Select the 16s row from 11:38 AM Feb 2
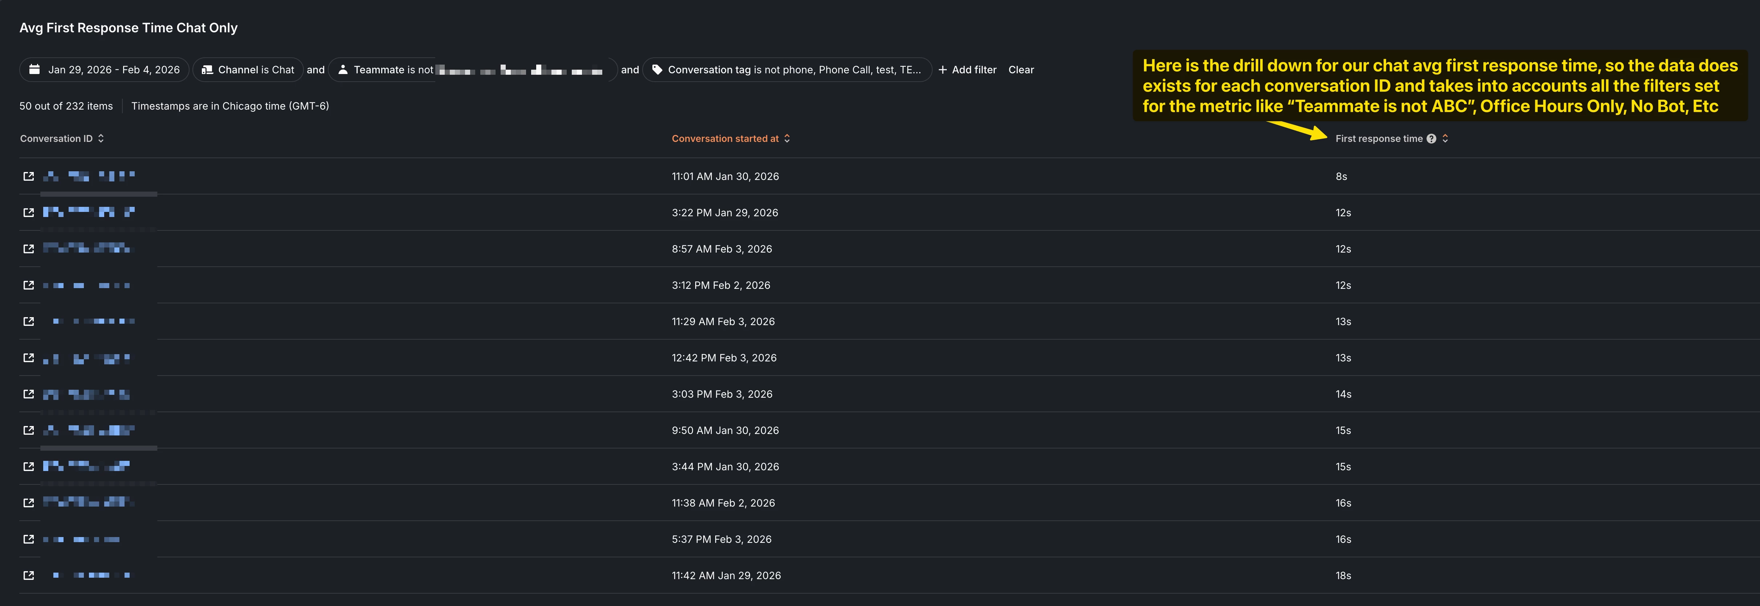 723,503
